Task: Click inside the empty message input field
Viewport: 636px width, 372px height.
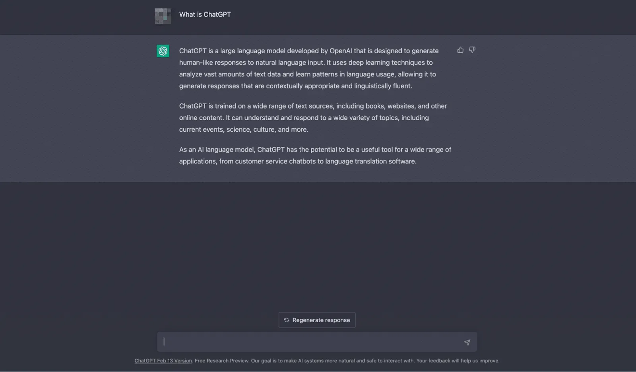Action: pyautogui.click(x=314, y=342)
